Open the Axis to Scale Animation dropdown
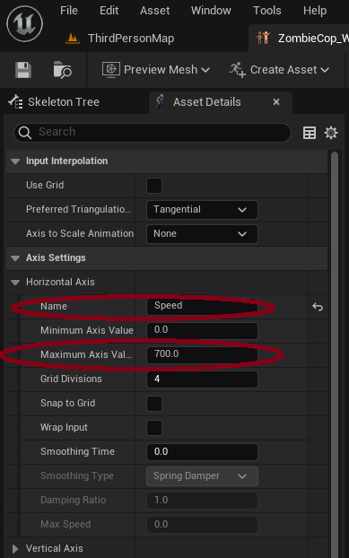This screenshot has width=349, height=558. 202,234
